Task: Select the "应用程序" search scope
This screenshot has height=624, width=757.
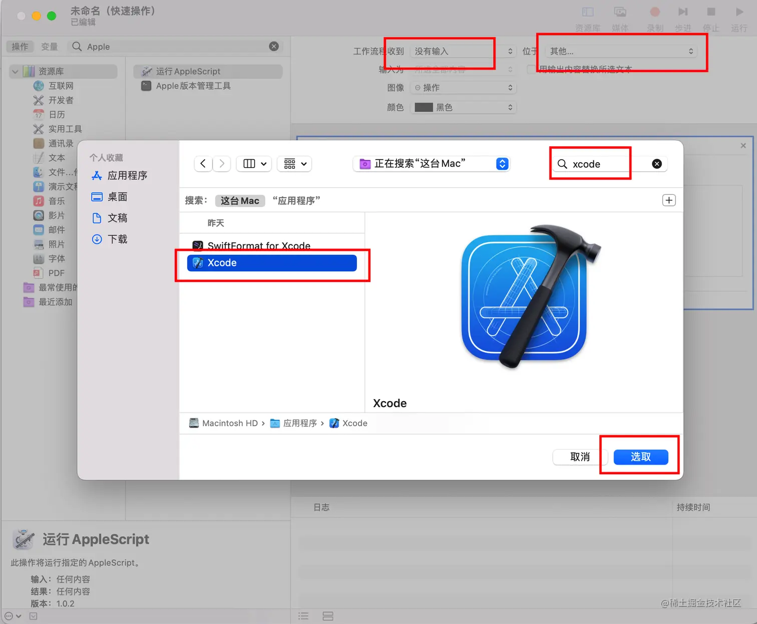Action: 296,201
